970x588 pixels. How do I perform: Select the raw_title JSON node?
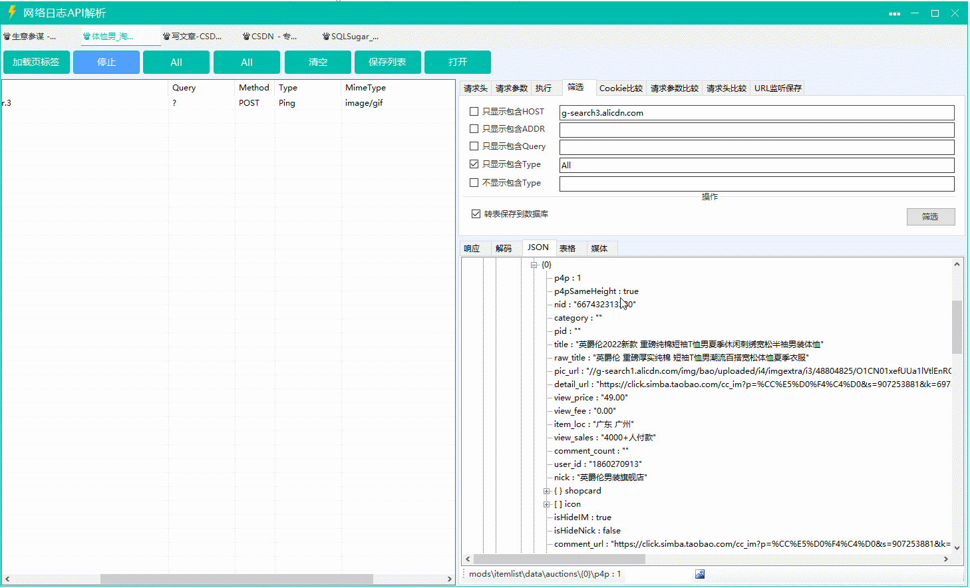[681, 358]
